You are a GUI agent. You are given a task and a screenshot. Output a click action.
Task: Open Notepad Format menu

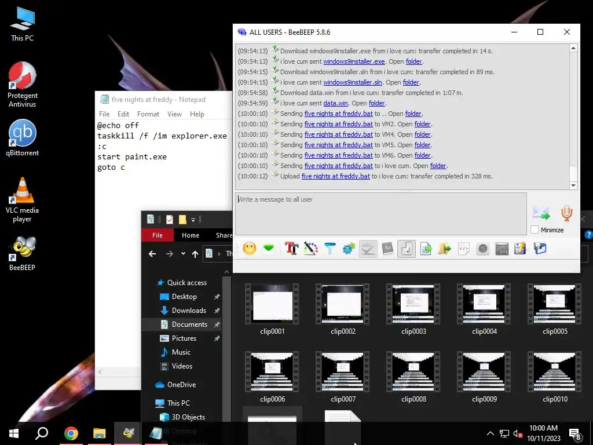click(x=148, y=114)
